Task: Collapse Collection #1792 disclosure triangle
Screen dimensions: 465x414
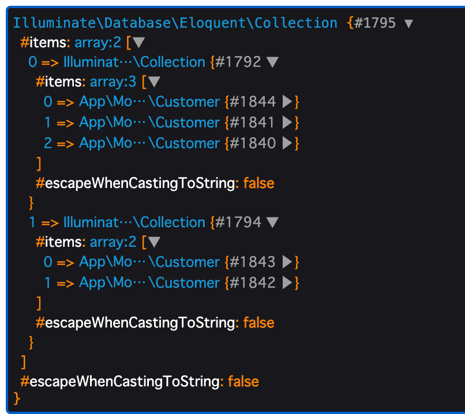Action: click(x=272, y=62)
